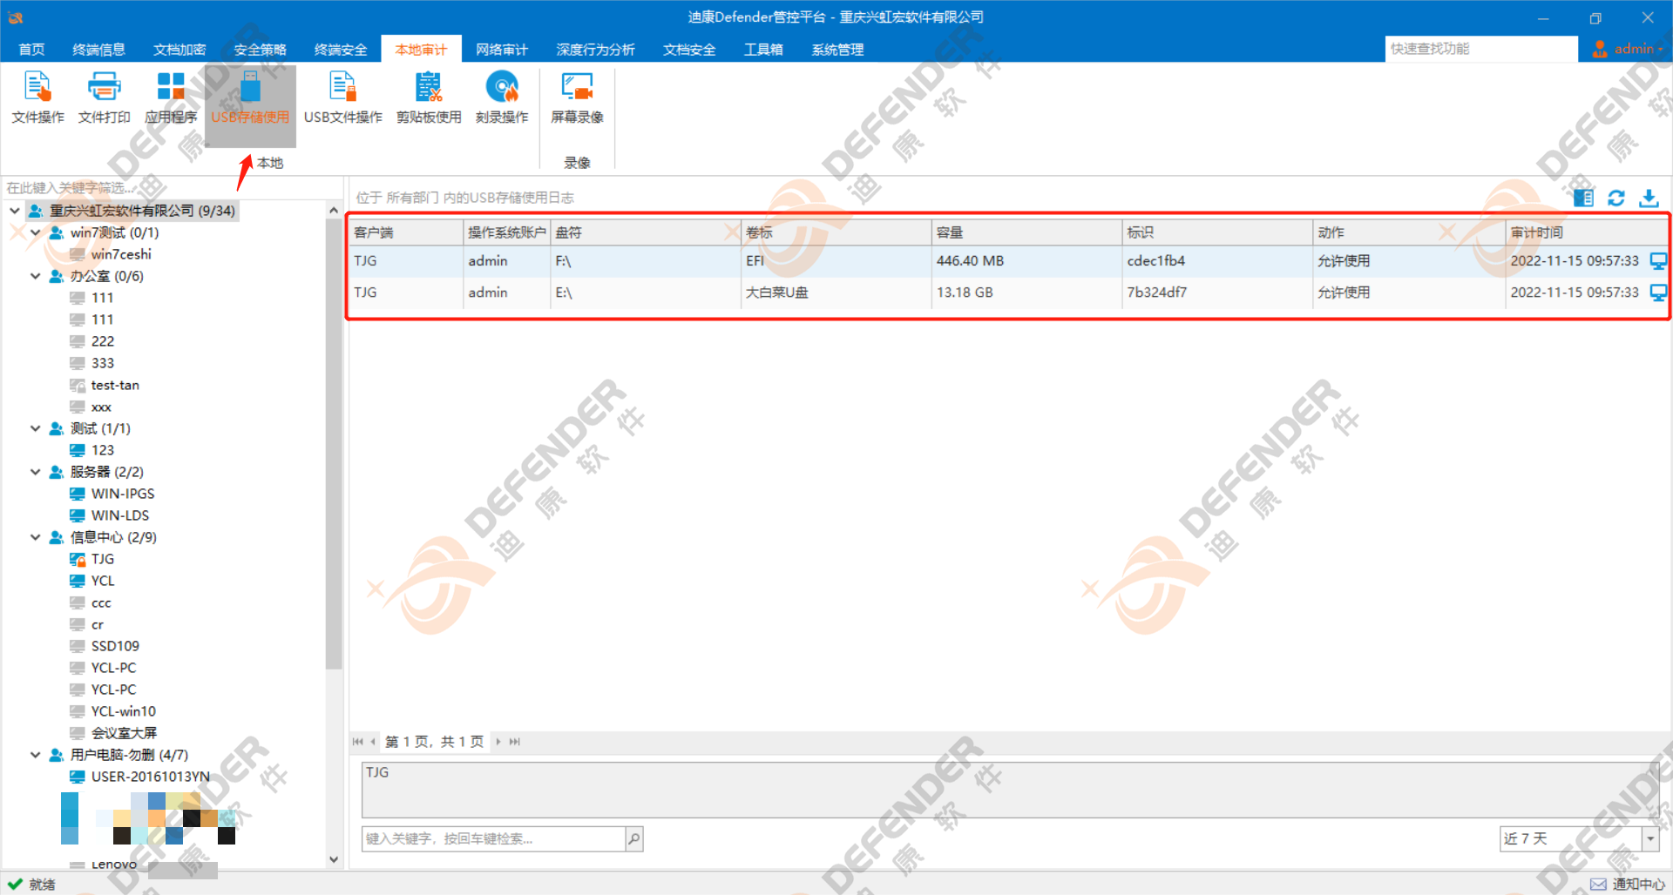The height and width of the screenshot is (895, 1673).
Task: Switch to the 首页 tab
Action: point(31,50)
